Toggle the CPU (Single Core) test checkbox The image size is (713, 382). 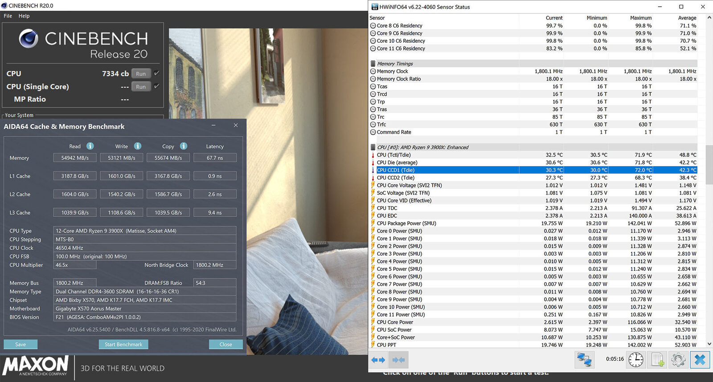[x=156, y=86]
